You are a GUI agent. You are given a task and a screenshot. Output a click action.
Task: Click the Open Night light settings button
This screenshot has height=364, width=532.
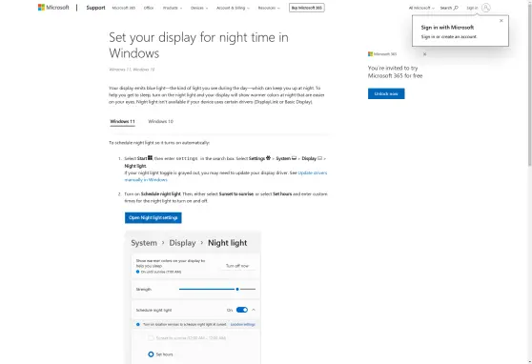click(x=153, y=218)
